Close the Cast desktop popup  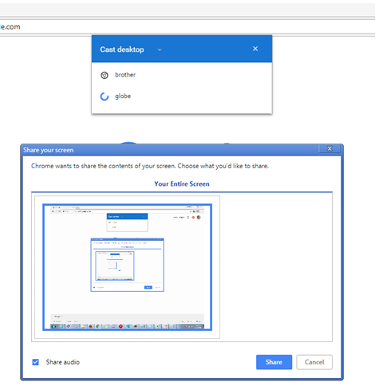click(x=255, y=49)
